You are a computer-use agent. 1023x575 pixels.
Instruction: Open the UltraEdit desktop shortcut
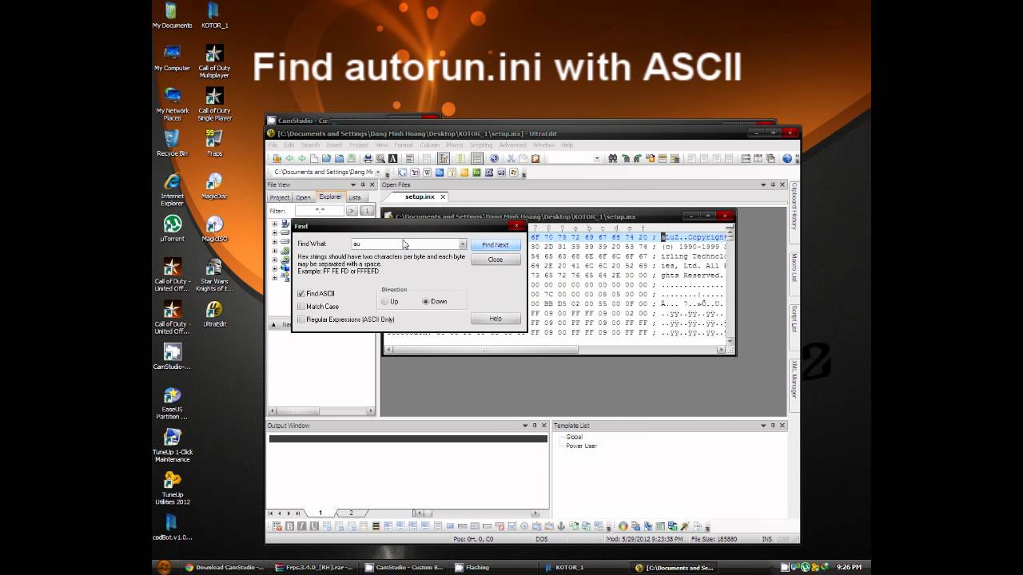tap(214, 313)
